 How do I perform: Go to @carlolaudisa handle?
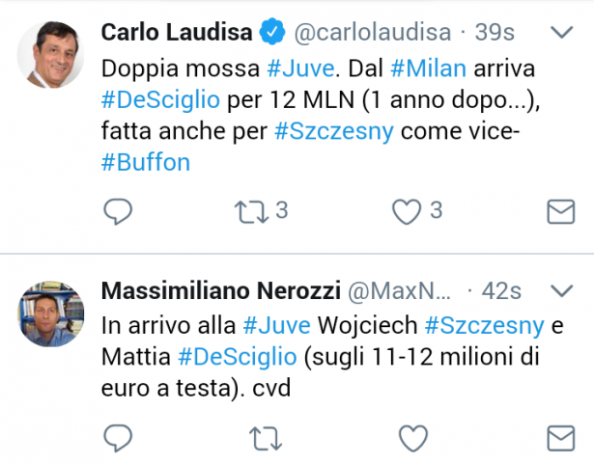coord(372,33)
